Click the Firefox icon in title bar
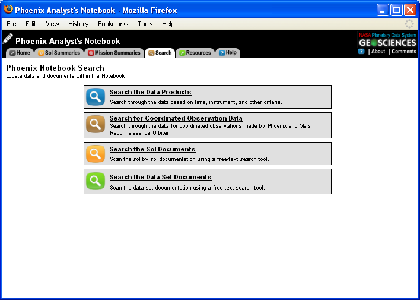The width and height of the screenshot is (420, 300). tap(8, 10)
